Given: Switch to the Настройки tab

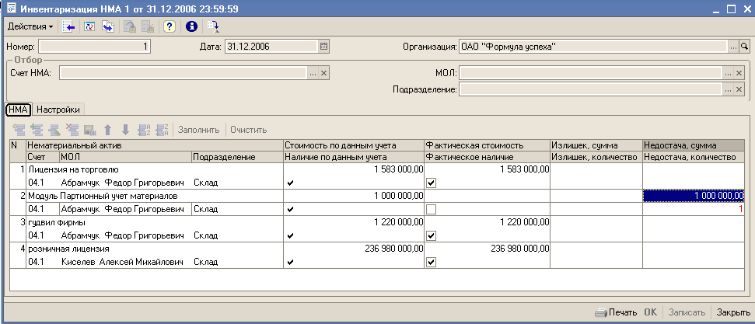Looking at the screenshot, I should coord(59,110).
